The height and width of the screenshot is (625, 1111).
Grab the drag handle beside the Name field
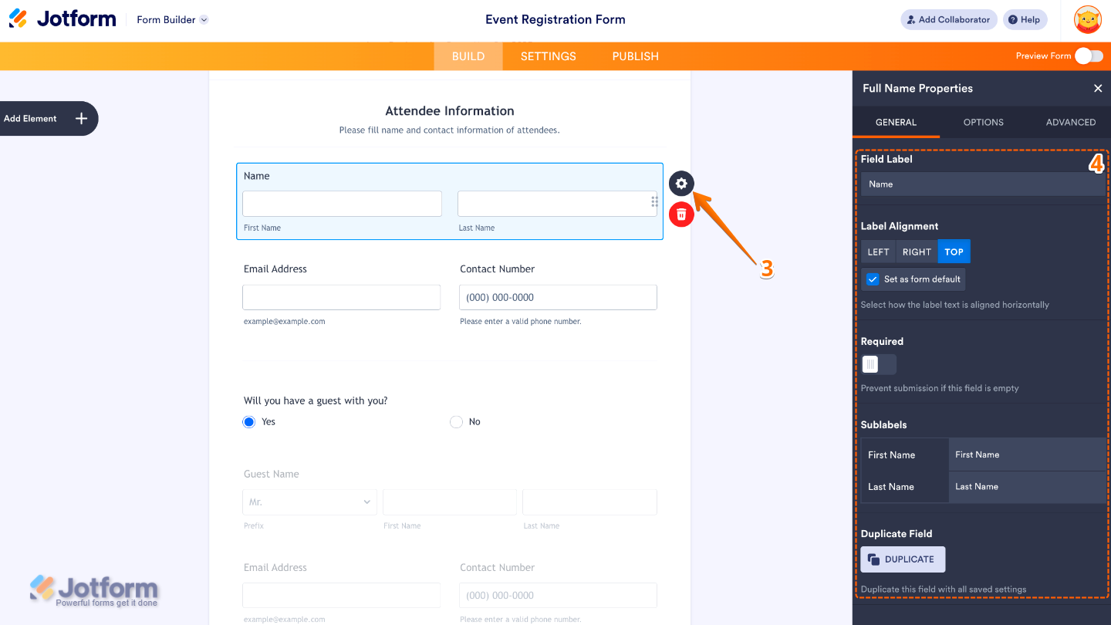[x=653, y=201]
